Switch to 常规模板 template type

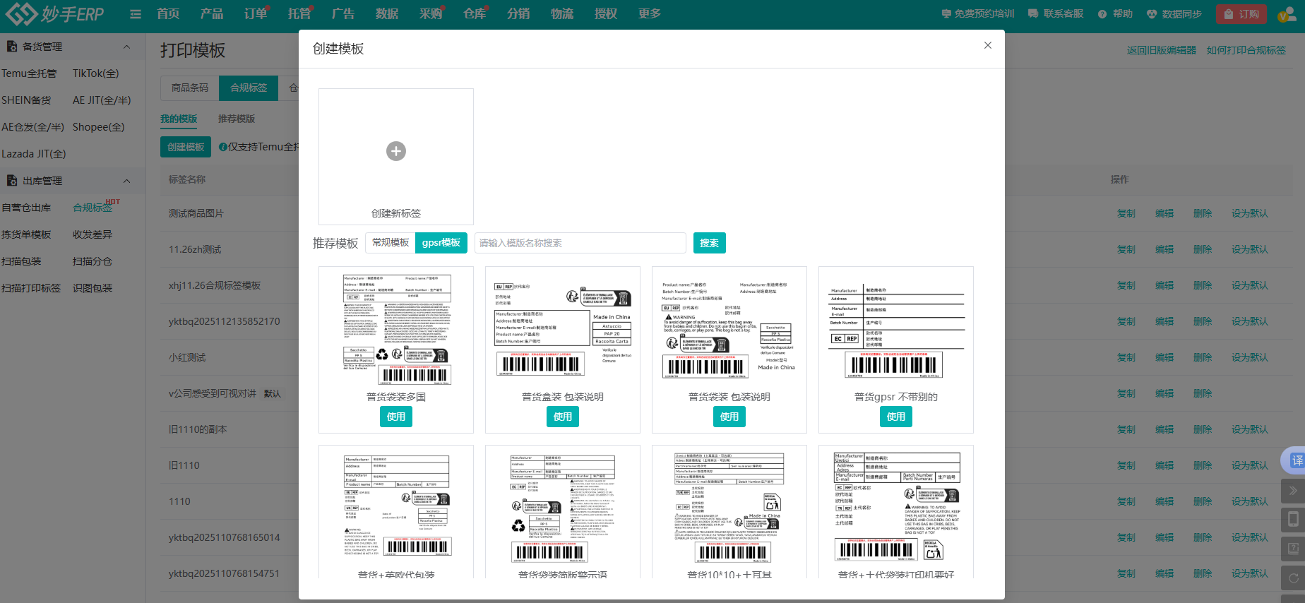[x=391, y=243]
